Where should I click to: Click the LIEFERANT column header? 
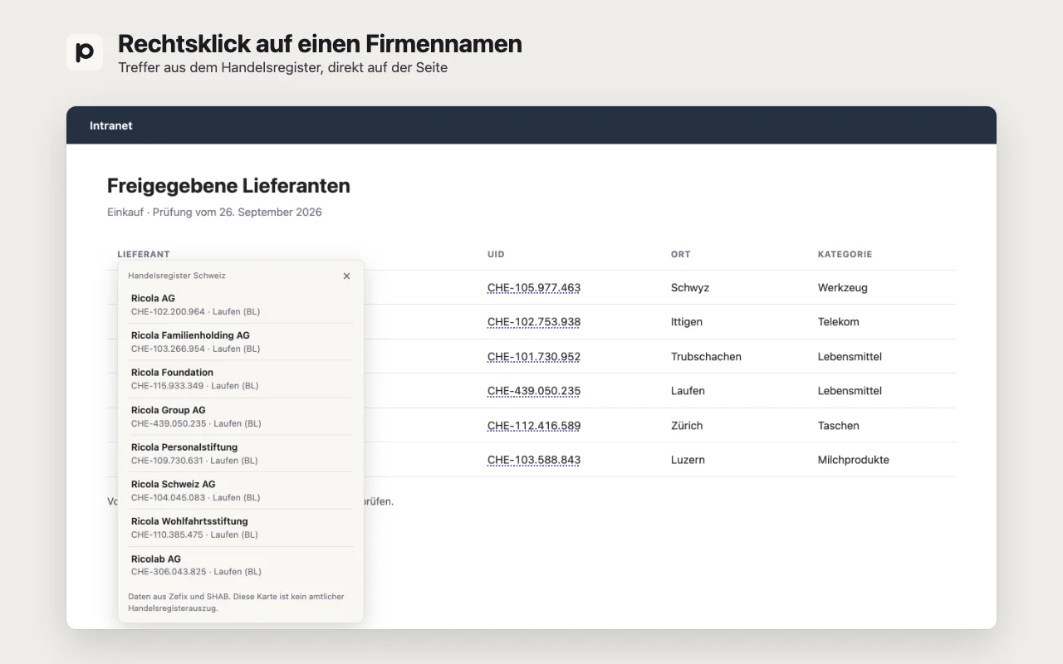point(144,254)
